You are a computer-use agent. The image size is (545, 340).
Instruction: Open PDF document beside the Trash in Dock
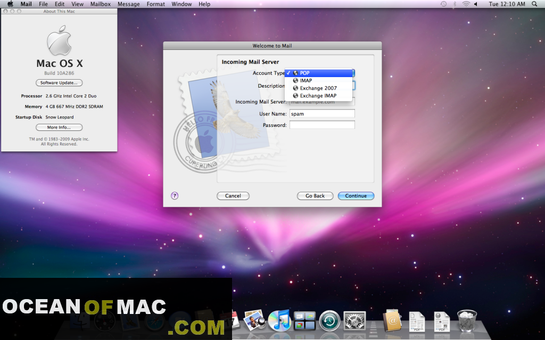point(442,321)
